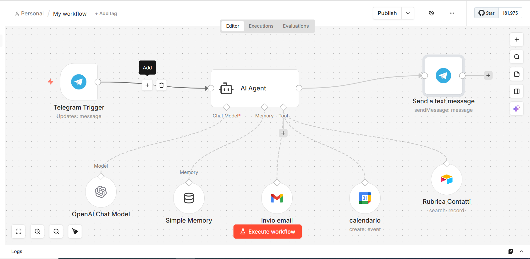Open the AI Agent node
This screenshot has height=259, width=530.
255,88
